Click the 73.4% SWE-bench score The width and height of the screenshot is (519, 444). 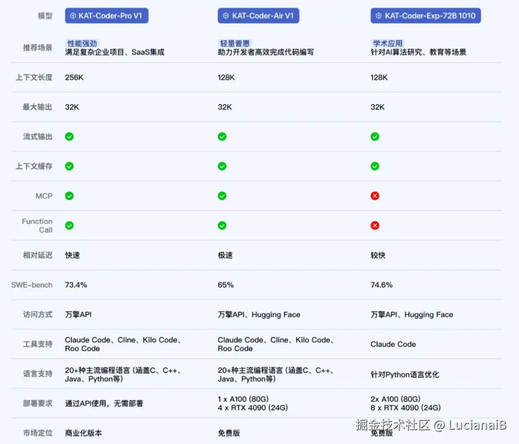tap(76, 285)
